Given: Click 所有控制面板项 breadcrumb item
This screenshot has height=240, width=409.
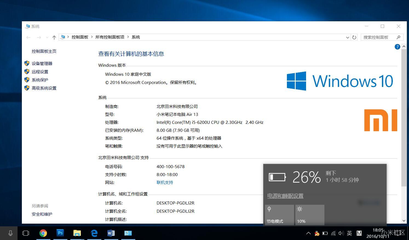Looking at the screenshot, I should (110, 37).
